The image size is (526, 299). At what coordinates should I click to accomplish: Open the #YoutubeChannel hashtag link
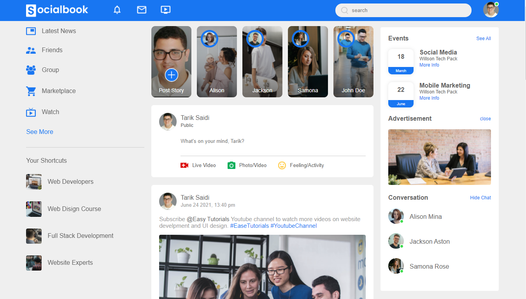[294, 225]
